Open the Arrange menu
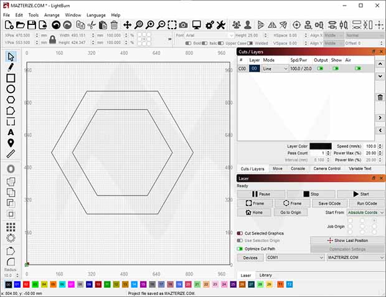386x297 pixels. pos(52,15)
